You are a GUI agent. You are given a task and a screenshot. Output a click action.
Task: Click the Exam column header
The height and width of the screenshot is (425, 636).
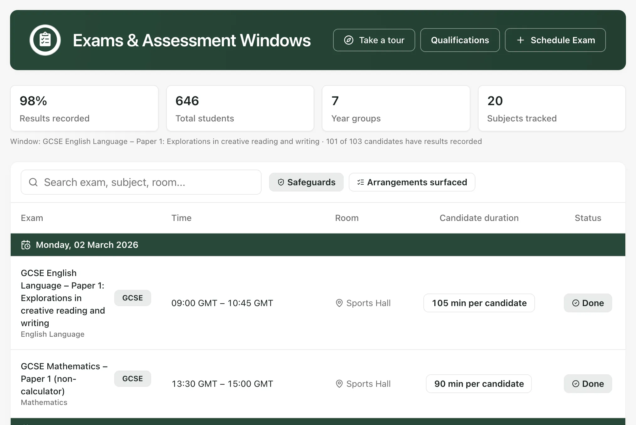tap(32, 218)
